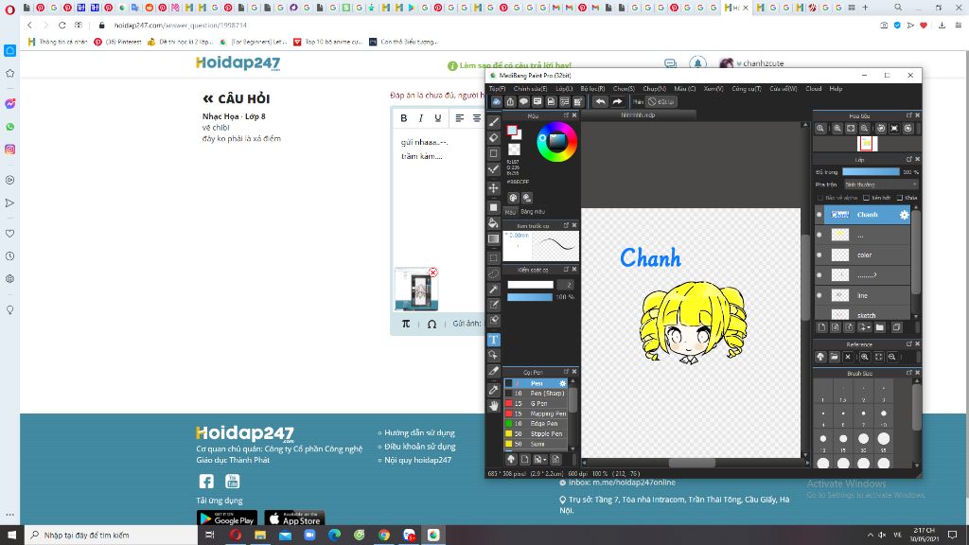Close the reference image with X icon

point(848,357)
